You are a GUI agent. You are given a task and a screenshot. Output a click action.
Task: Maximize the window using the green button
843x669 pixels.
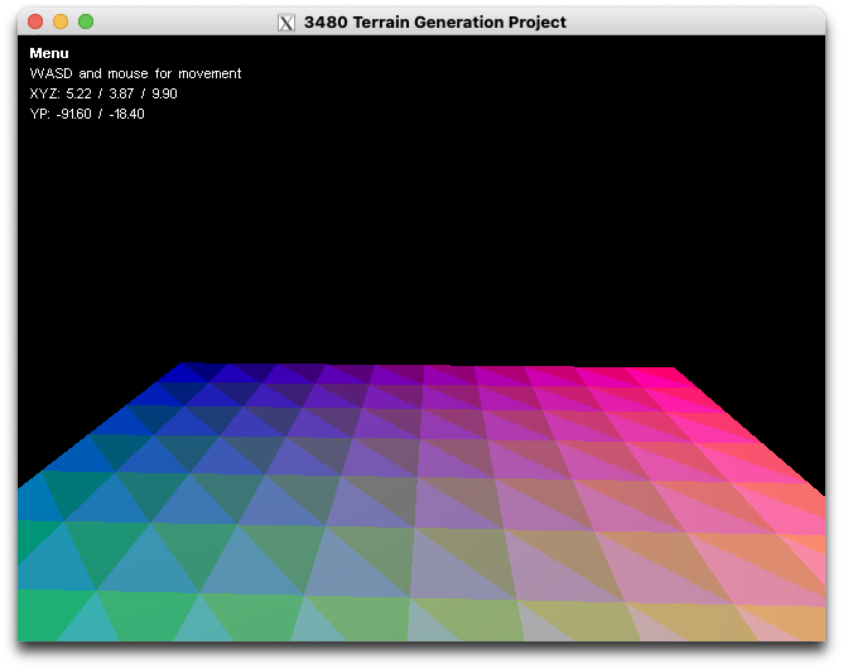[86, 22]
